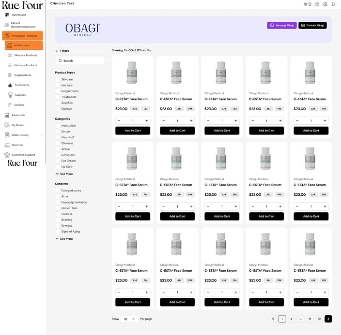The width and height of the screenshot is (341, 335).
Task: Expand See More under Concerns
Action: (x=64, y=238)
